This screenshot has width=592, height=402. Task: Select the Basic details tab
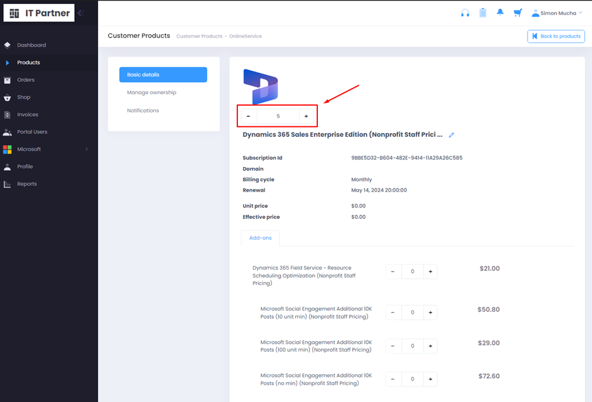163,75
